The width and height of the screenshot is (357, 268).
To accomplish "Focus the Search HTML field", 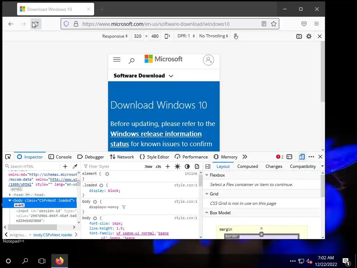I will point(32,166).
